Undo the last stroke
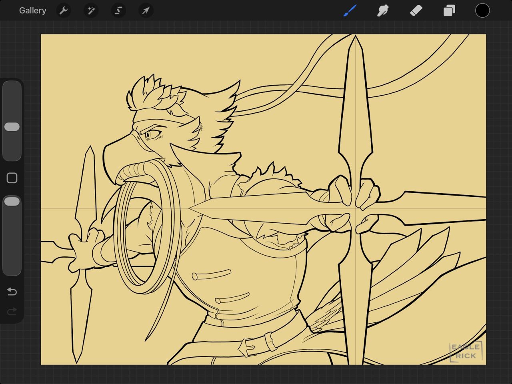The image size is (512, 384). coord(12,292)
